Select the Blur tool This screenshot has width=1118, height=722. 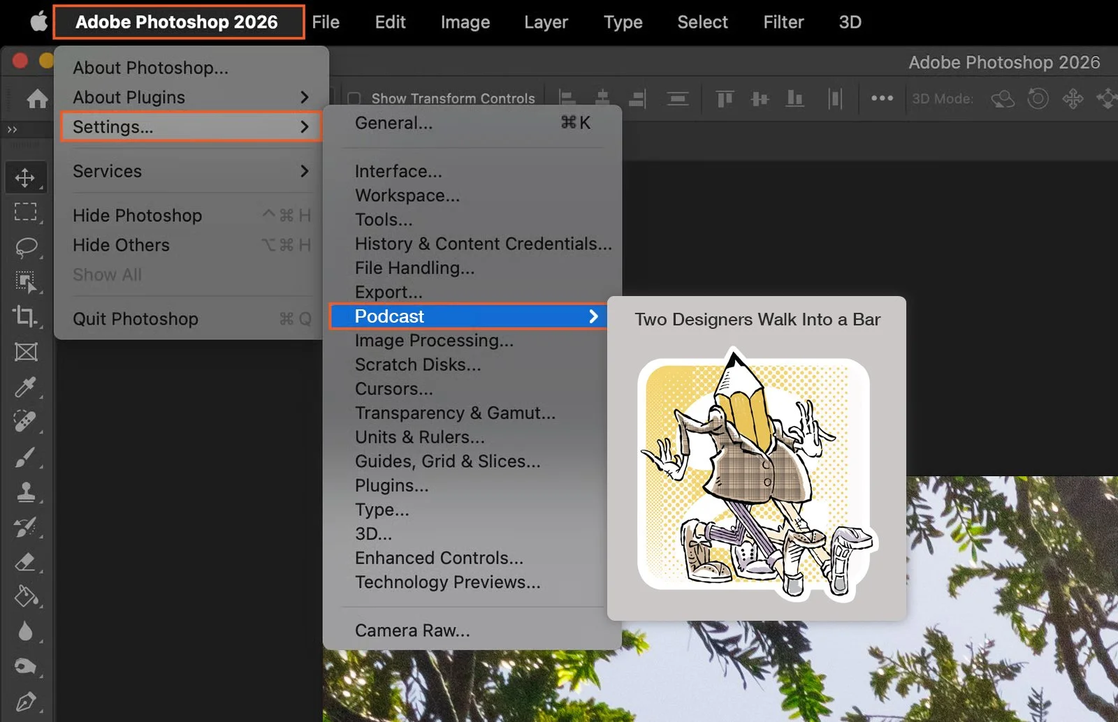pyautogui.click(x=25, y=631)
